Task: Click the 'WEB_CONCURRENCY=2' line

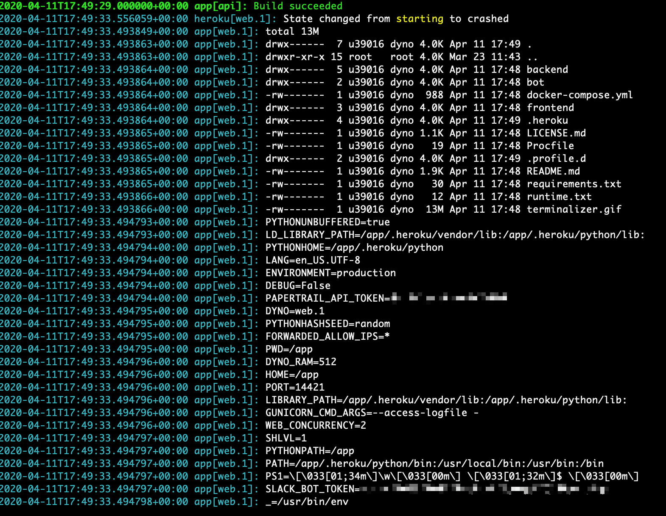Action: [x=316, y=425]
